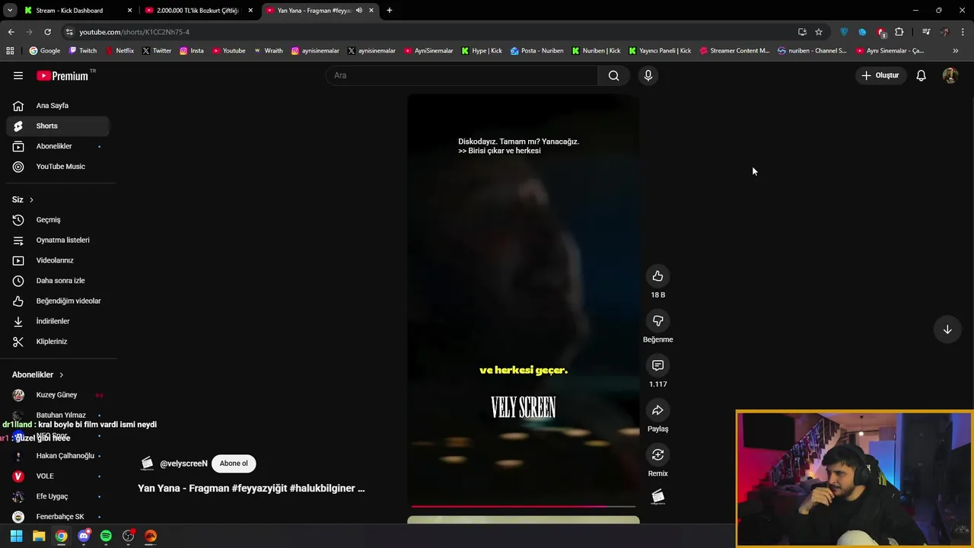Show more bookmarks with the double chevron
Image resolution: width=974 pixels, height=548 pixels.
[956, 50]
